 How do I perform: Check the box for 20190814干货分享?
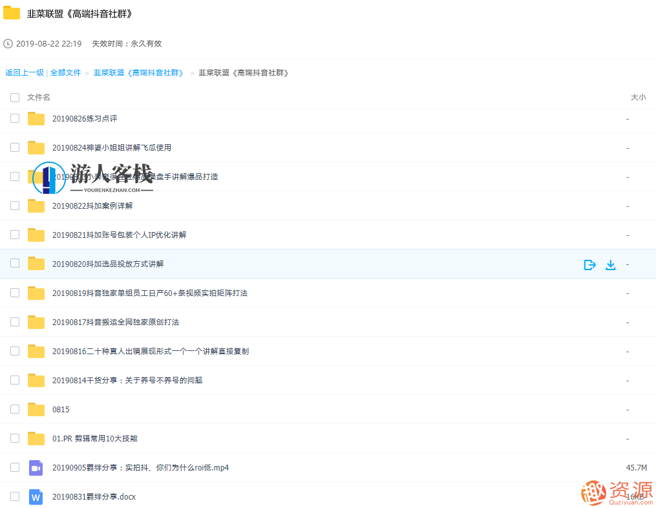(x=15, y=380)
